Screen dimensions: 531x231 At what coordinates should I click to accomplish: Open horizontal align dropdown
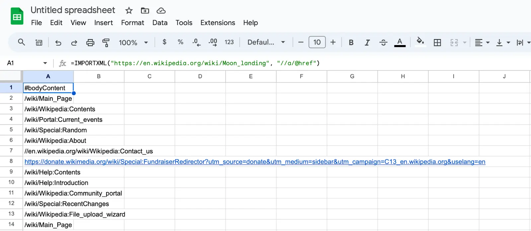(x=482, y=42)
